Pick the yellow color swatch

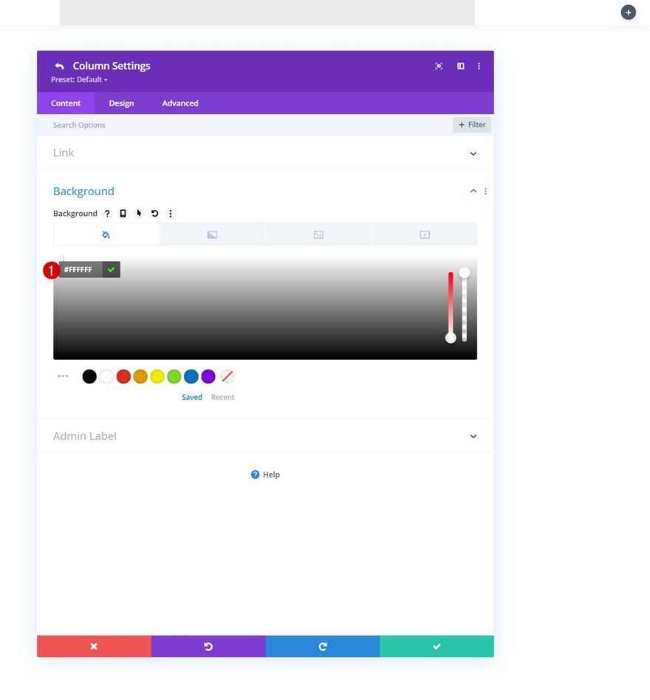[x=157, y=376]
